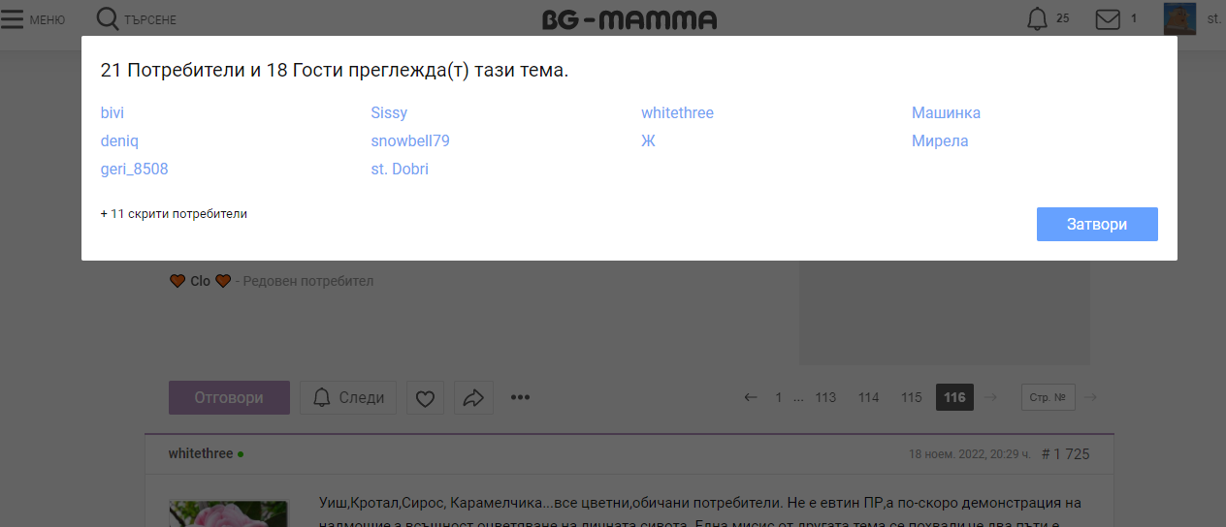Click the heart like icon
The width and height of the screenshot is (1226, 527).
425,397
